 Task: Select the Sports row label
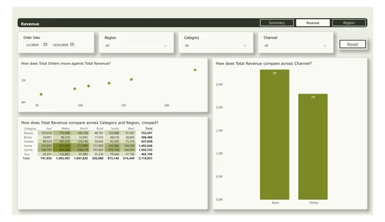(28, 150)
